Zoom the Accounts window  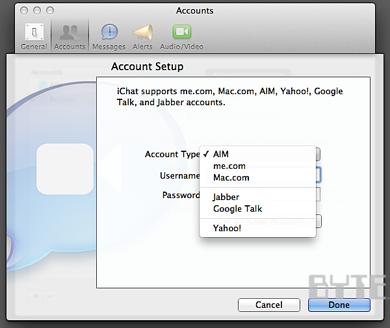pos(50,10)
